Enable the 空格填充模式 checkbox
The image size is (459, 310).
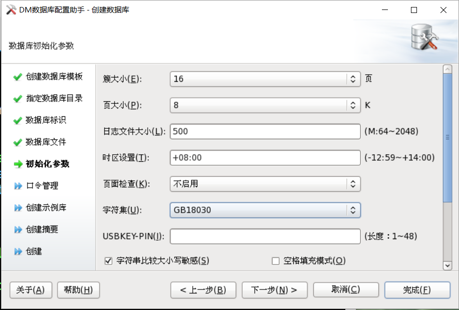click(275, 260)
